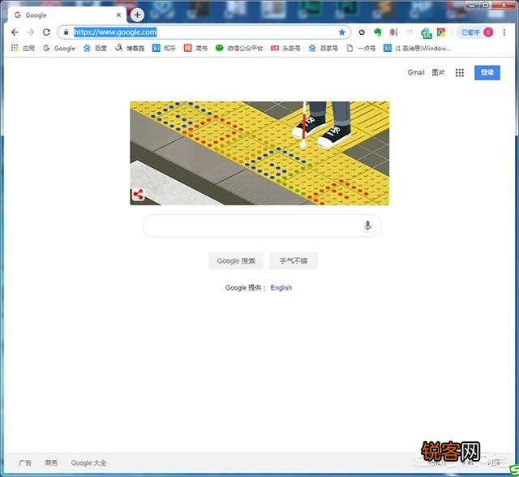This screenshot has width=519, height=477.
Task: Open the 图片 images link
Action: pos(438,72)
